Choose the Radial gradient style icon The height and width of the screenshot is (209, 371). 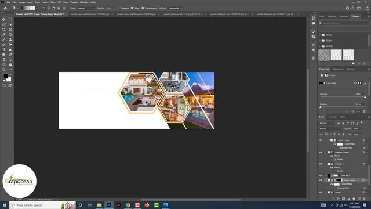(x=49, y=8)
